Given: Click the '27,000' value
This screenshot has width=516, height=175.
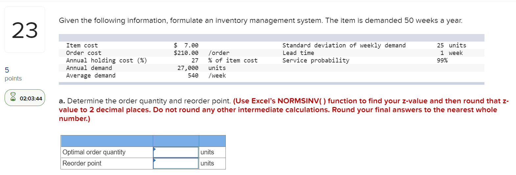Looking at the screenshot, I should (x=188, y=68).
